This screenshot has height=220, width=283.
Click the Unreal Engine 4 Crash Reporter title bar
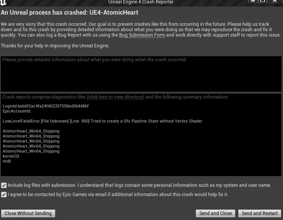pos(141,2)
